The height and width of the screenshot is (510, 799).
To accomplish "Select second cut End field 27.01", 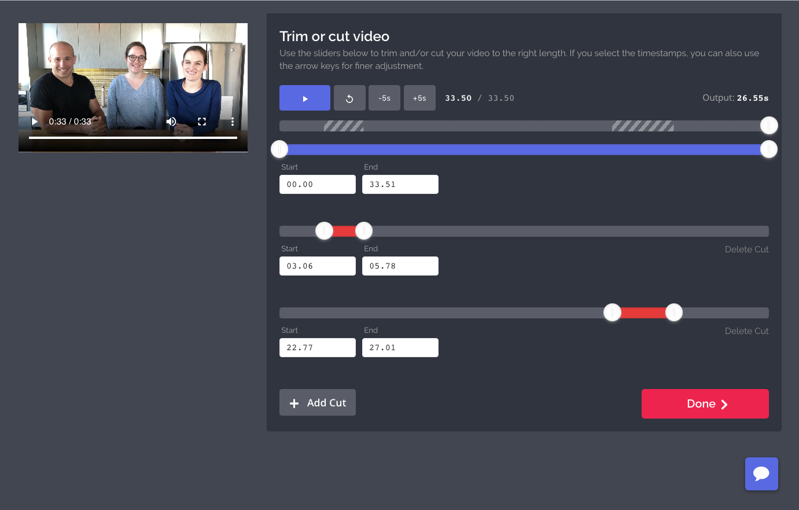I will (x=400, y=348).
